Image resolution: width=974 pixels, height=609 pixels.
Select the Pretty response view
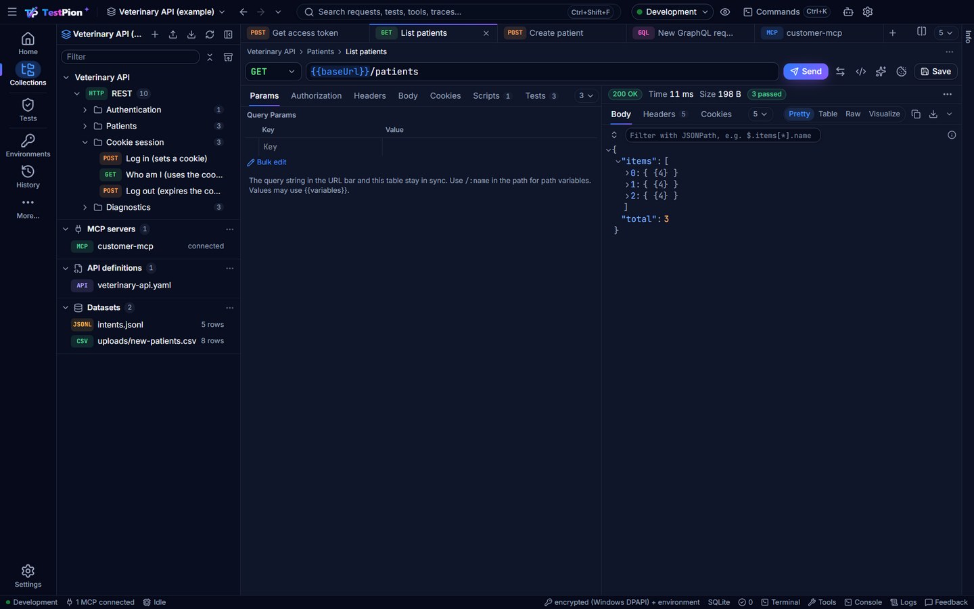(x=799, y=114)
